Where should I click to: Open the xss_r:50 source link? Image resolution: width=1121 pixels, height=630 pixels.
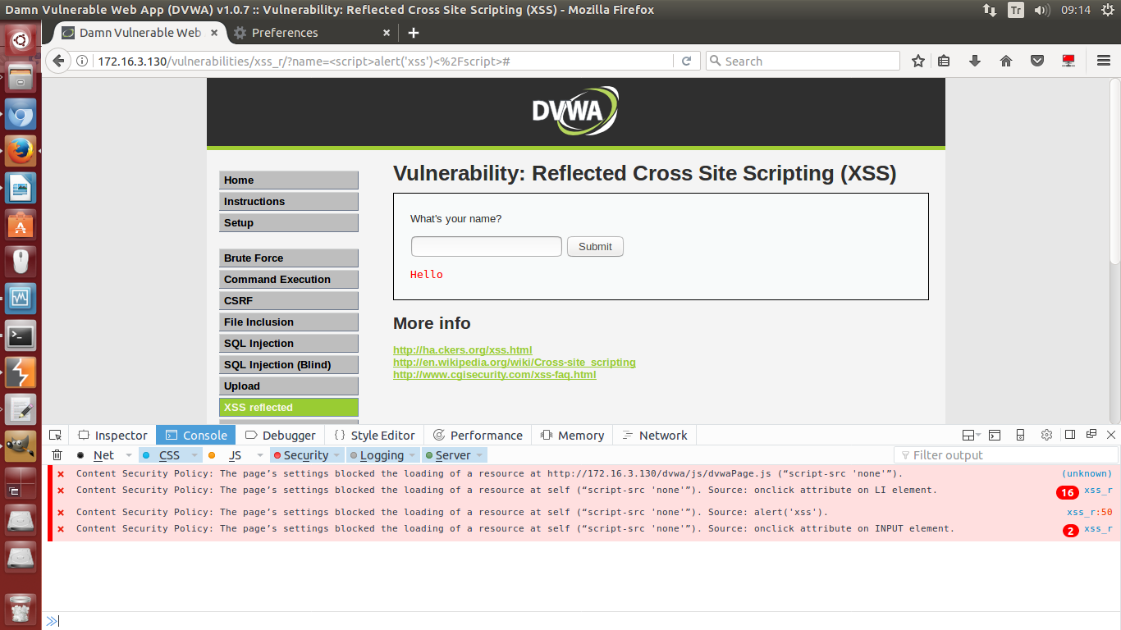[1090, 512]
